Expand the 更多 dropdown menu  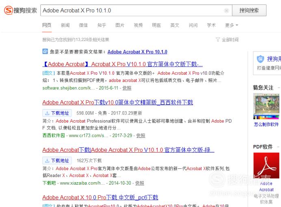(x=231, y=25)
